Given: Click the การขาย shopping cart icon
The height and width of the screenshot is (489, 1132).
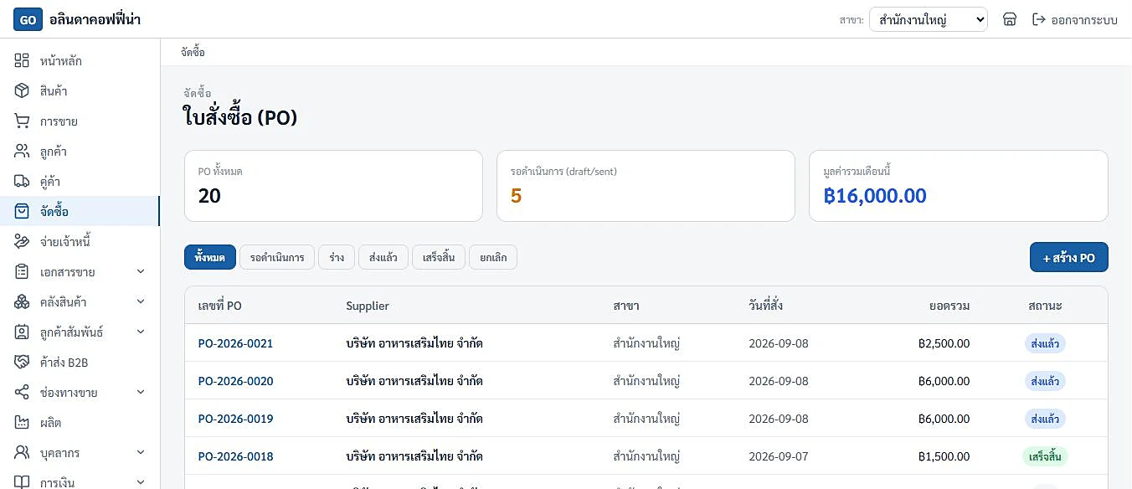Looking at the screenshot, I should tap(23, 121).
